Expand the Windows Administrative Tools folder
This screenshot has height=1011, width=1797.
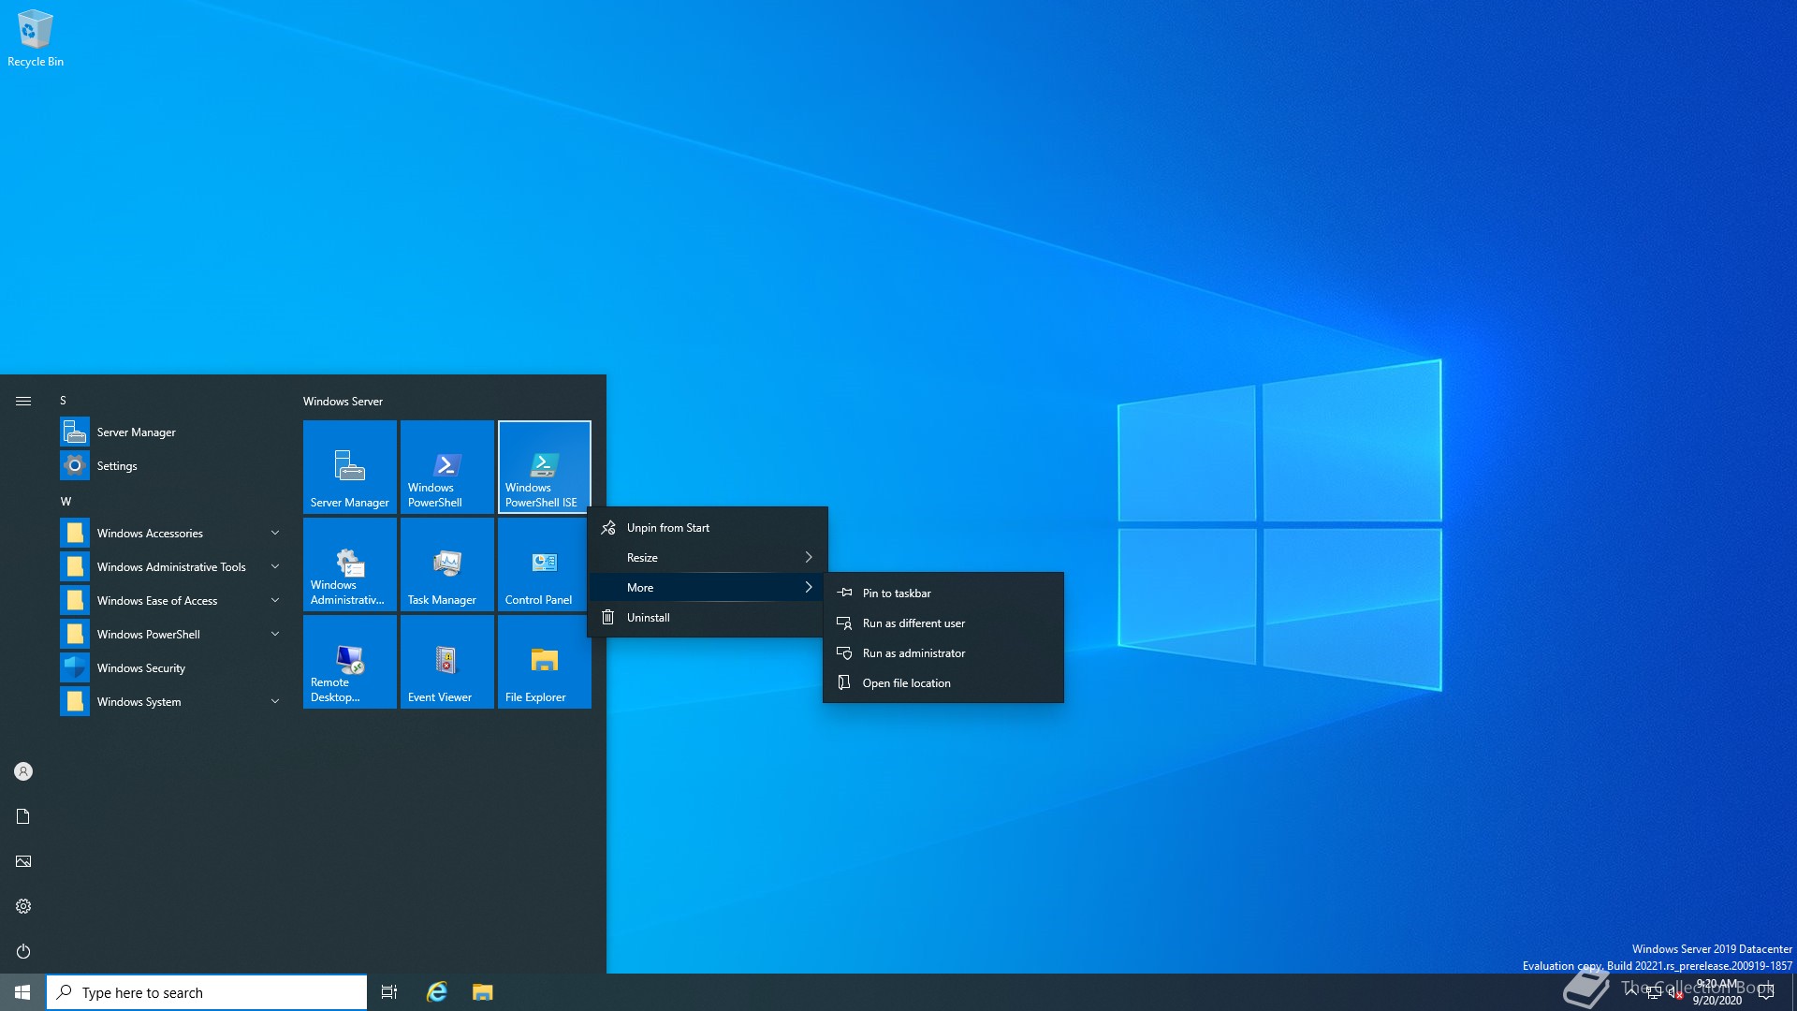(x=171, y=567)
